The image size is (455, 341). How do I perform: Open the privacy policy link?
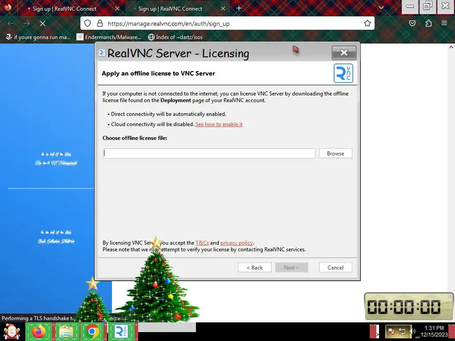tap(237, 243)
